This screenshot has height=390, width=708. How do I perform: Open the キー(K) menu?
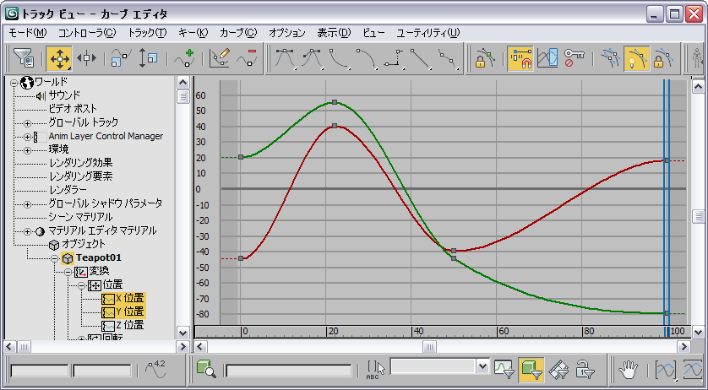coord(193,33)
